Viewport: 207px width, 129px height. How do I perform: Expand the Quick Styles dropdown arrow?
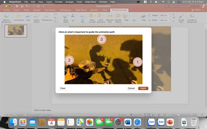[x=69, y=16]
